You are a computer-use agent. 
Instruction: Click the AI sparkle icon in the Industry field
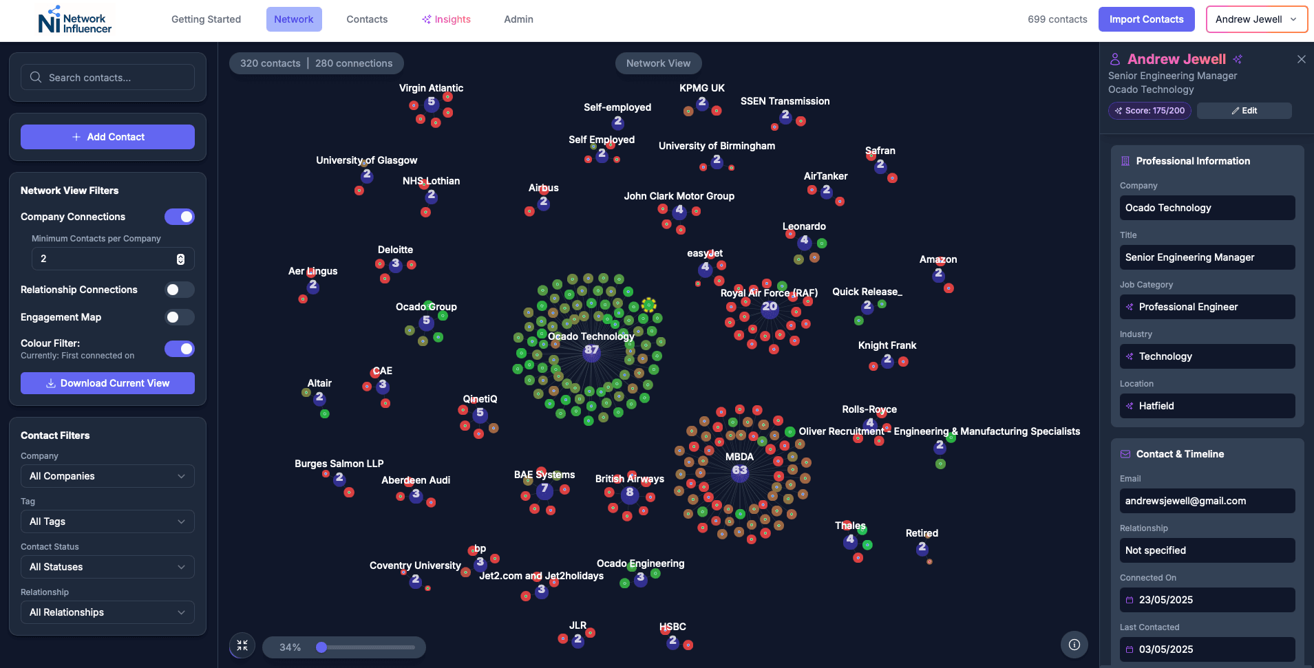click(1130, 356)
